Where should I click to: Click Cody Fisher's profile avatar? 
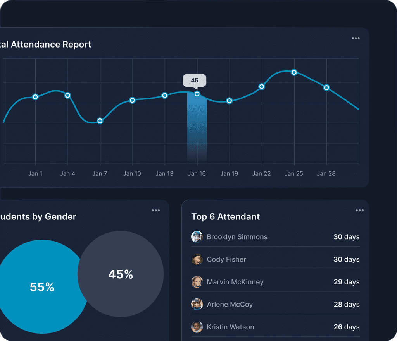click(x=197, y=259)
